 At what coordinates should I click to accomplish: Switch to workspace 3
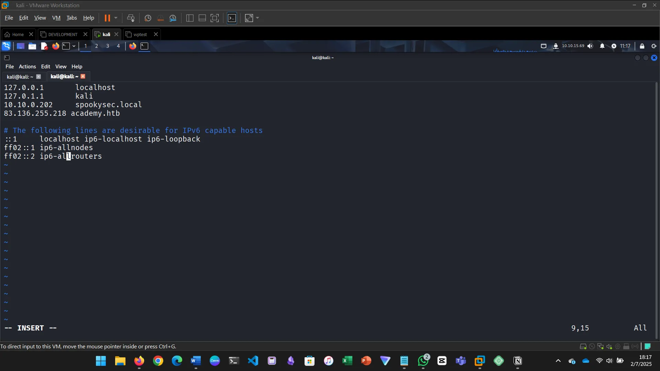click(x=107, y=46)
